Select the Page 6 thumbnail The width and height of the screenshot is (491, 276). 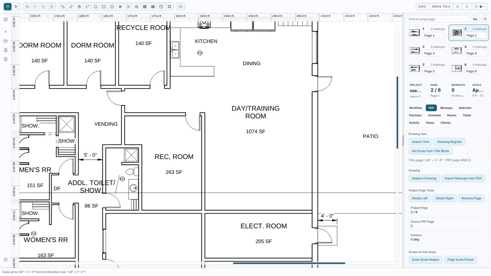tap(456, 69)
